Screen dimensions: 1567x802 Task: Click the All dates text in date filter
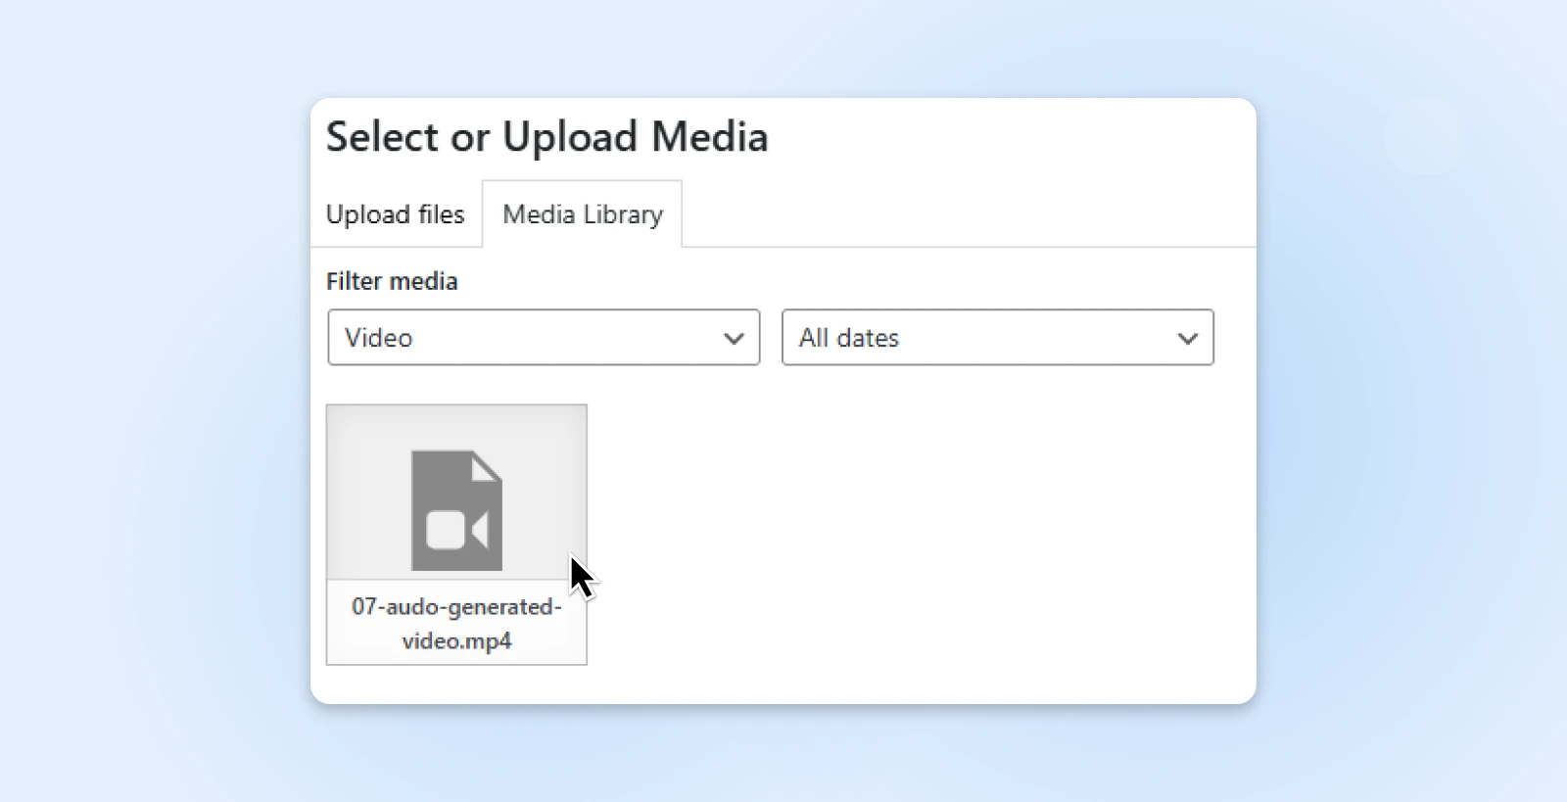pos(848,338)
